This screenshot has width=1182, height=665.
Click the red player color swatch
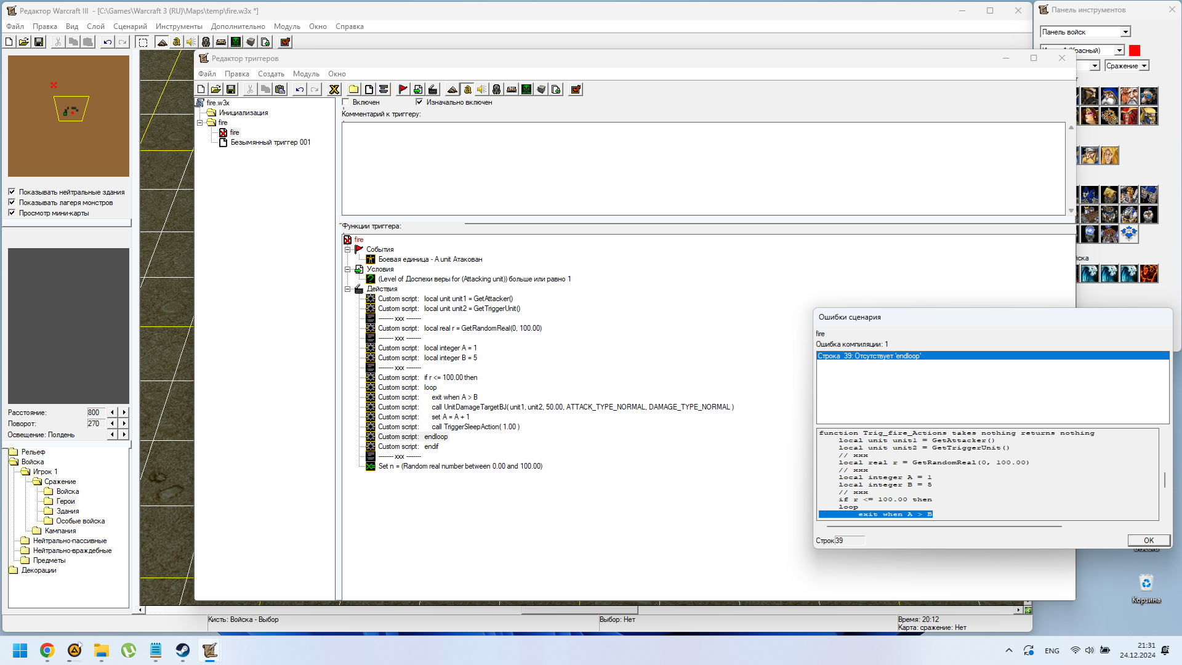(x=1135, y=50)
